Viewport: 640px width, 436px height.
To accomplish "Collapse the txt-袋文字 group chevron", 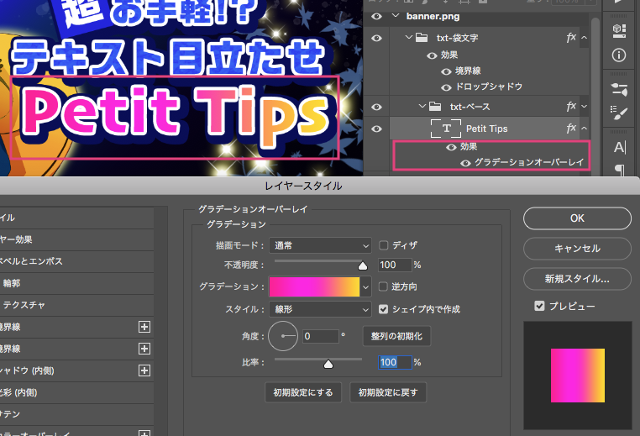I will pyautogui.click(x=408, y=37).
